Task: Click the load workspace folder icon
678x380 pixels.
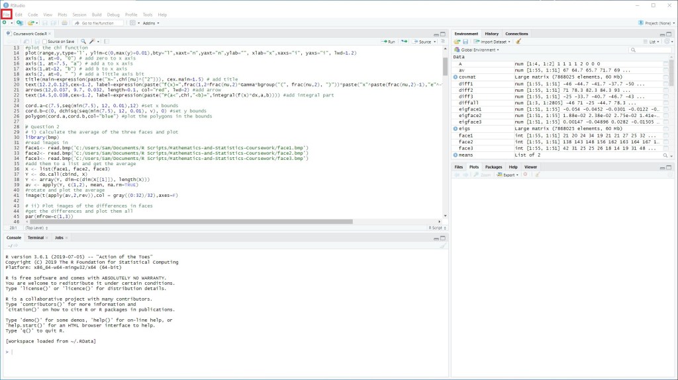Action: 457,42
